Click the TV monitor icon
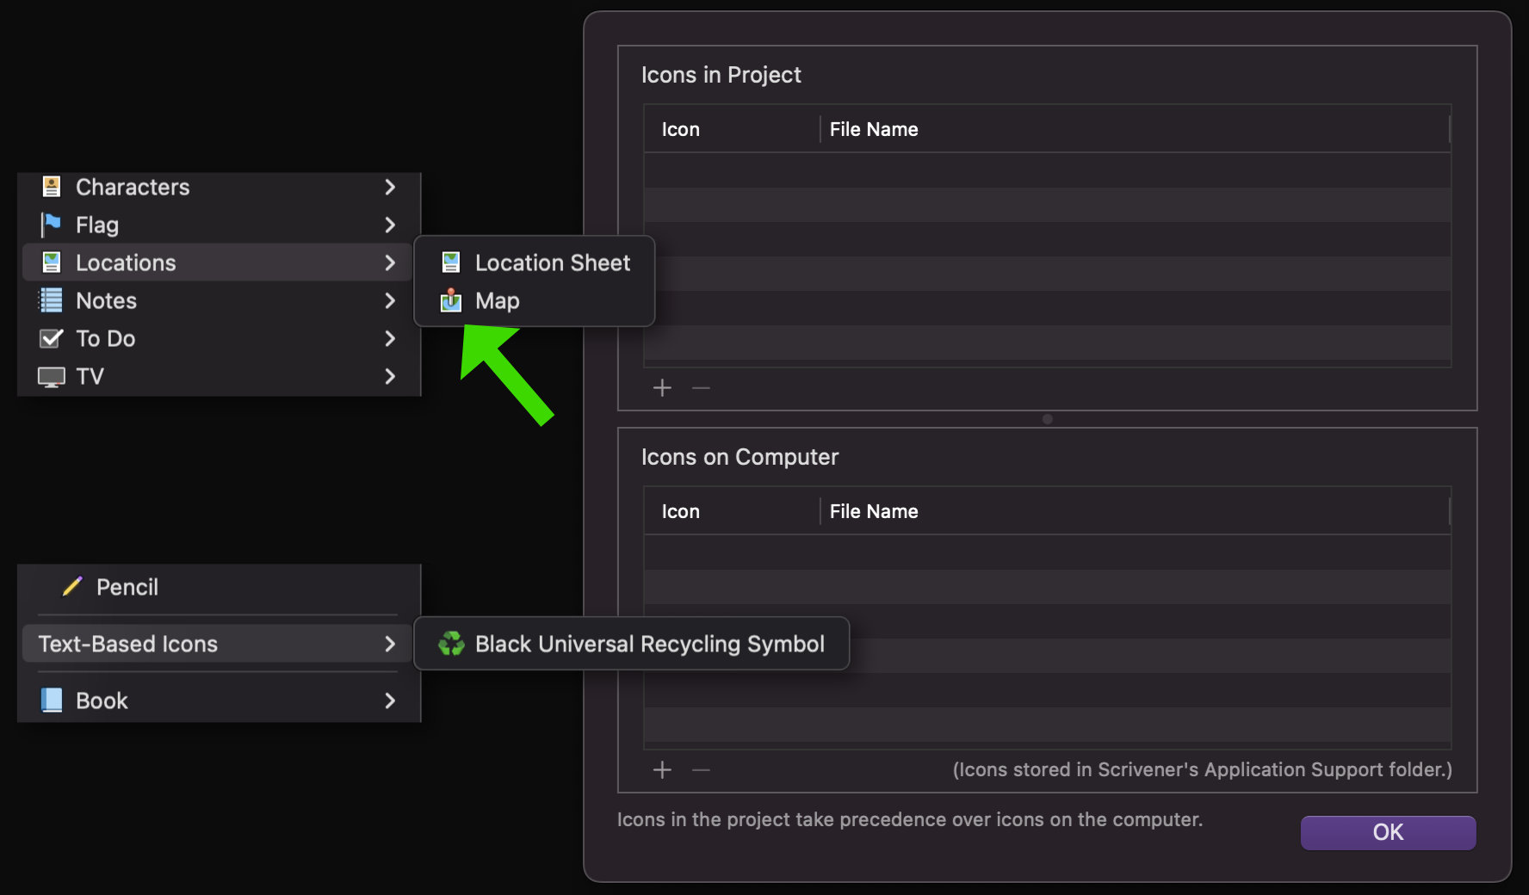1529x895 pixels. 51,377
